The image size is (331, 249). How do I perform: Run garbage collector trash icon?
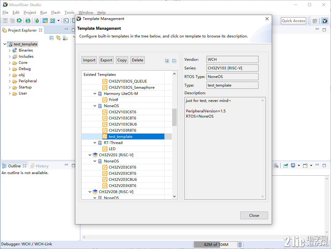point(240,245)
